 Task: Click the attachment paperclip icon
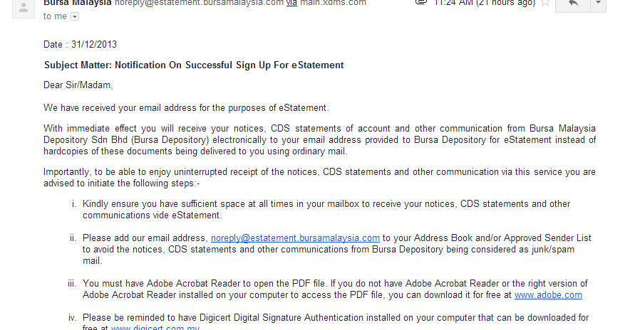(x=420, y=2)
